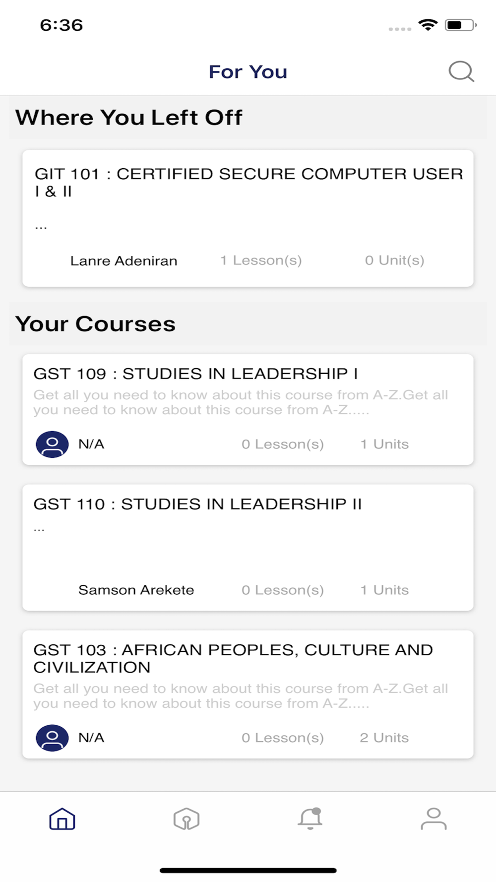Tap the GST 103 instructor avatar icon
This screenshot has width=496, height=882.
52,738
